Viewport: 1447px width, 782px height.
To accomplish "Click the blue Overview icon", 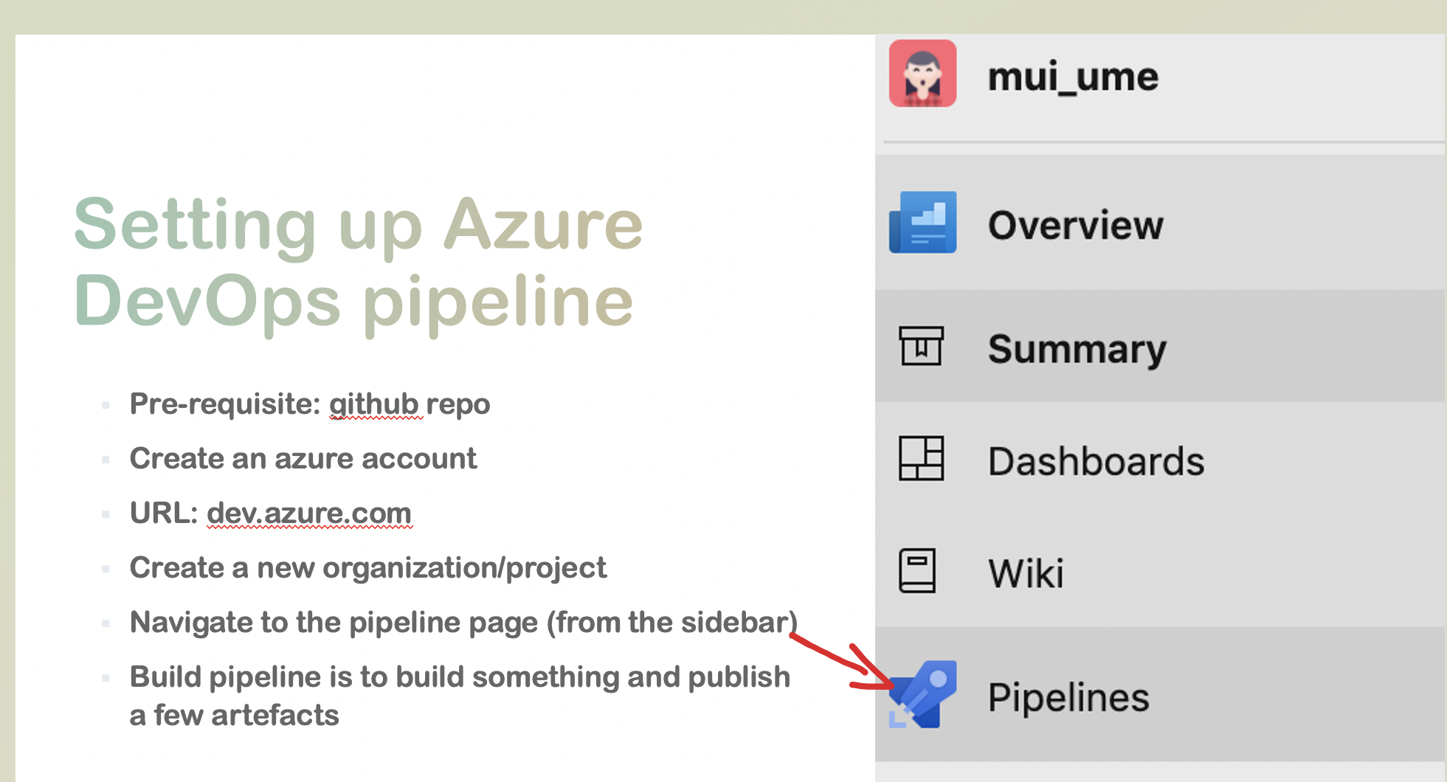I will 922,222.
